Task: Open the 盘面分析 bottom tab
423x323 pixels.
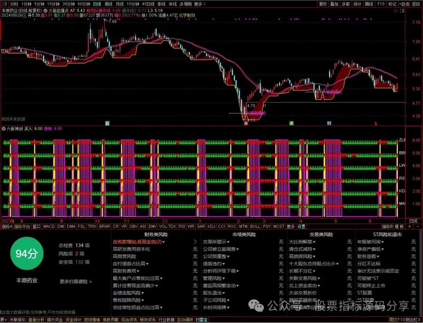Action: [x=36, y=320]
